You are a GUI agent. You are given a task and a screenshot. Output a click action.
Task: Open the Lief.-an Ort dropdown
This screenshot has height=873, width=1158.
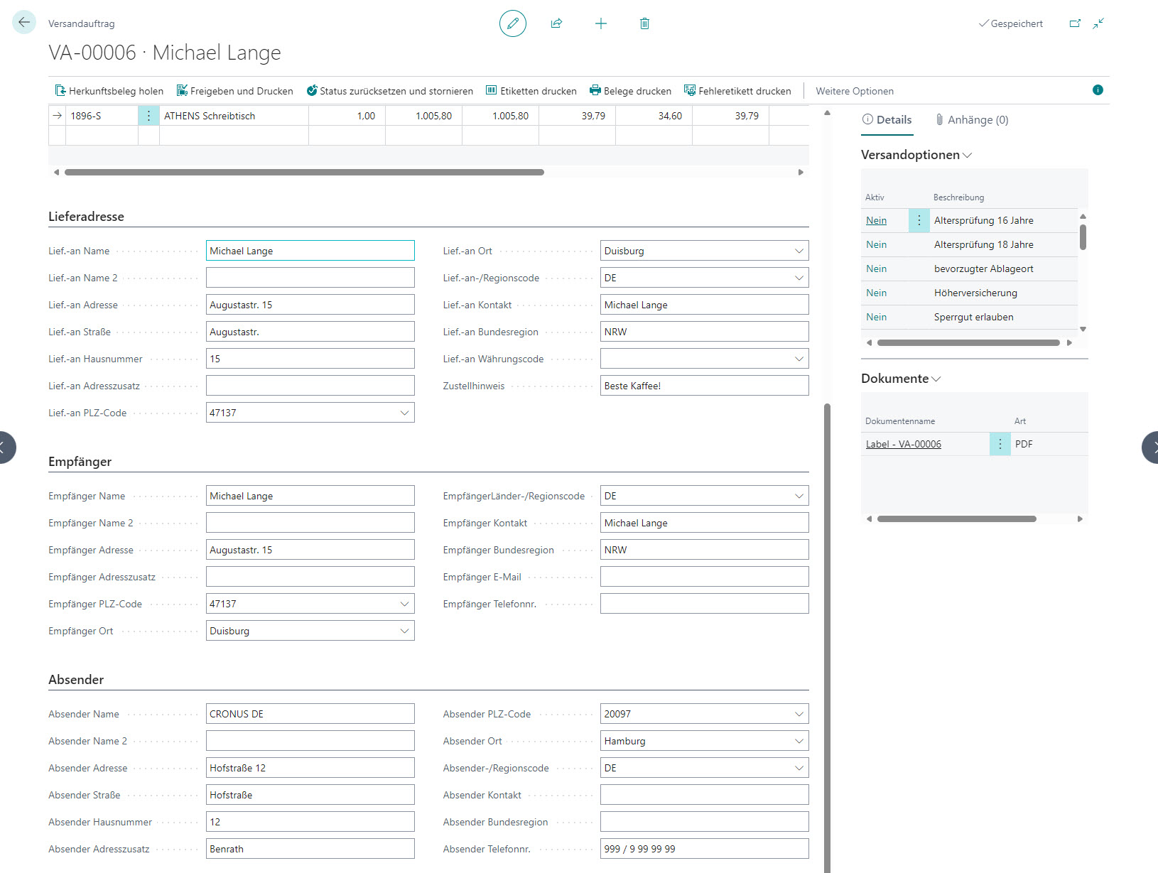799,251
